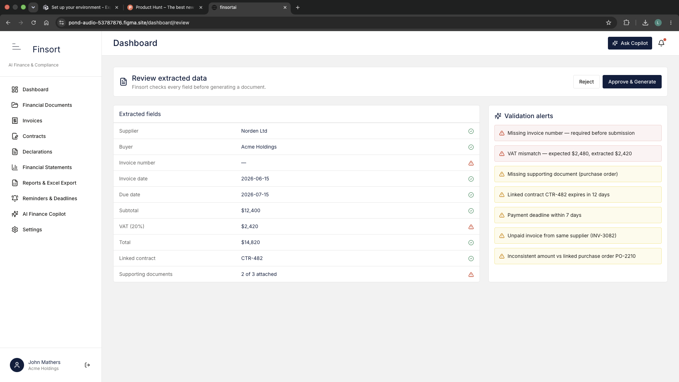
Task: Switch to the Product Hunt browser tab
Action: 164,7
